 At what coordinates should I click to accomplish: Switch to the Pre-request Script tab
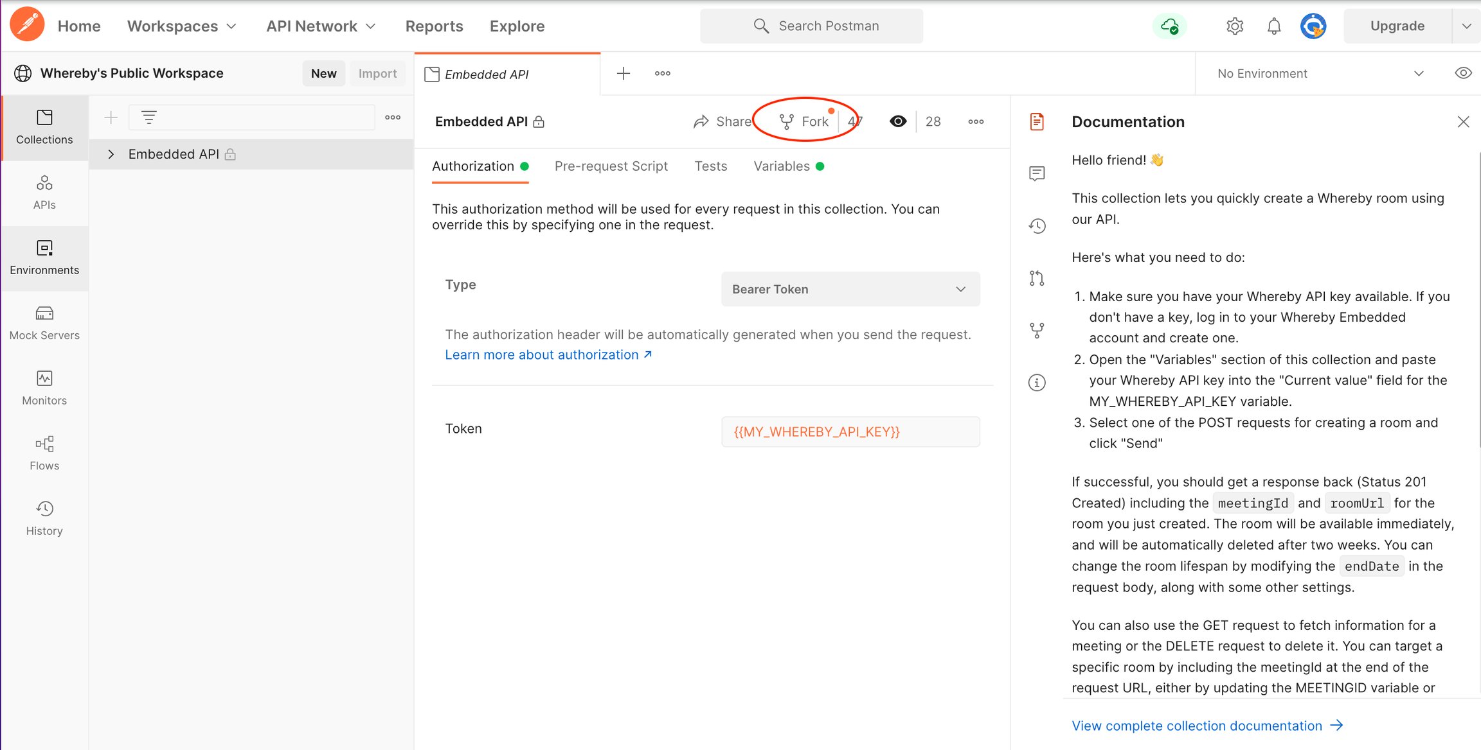click(x=611, y=166)
